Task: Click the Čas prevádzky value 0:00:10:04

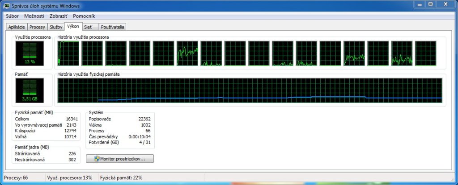Action: [x=140, y=136]
